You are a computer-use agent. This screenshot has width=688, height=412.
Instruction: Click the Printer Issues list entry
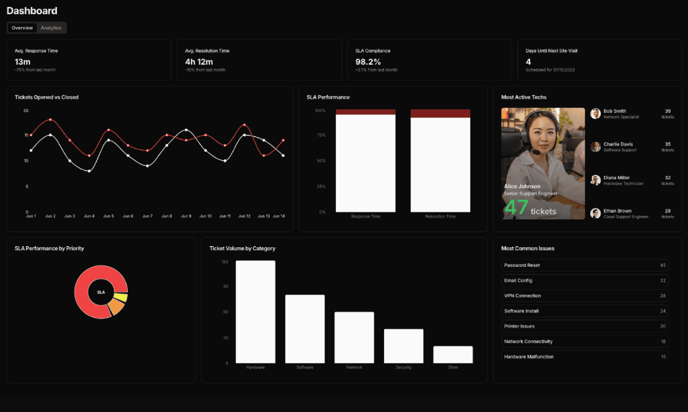584,326
